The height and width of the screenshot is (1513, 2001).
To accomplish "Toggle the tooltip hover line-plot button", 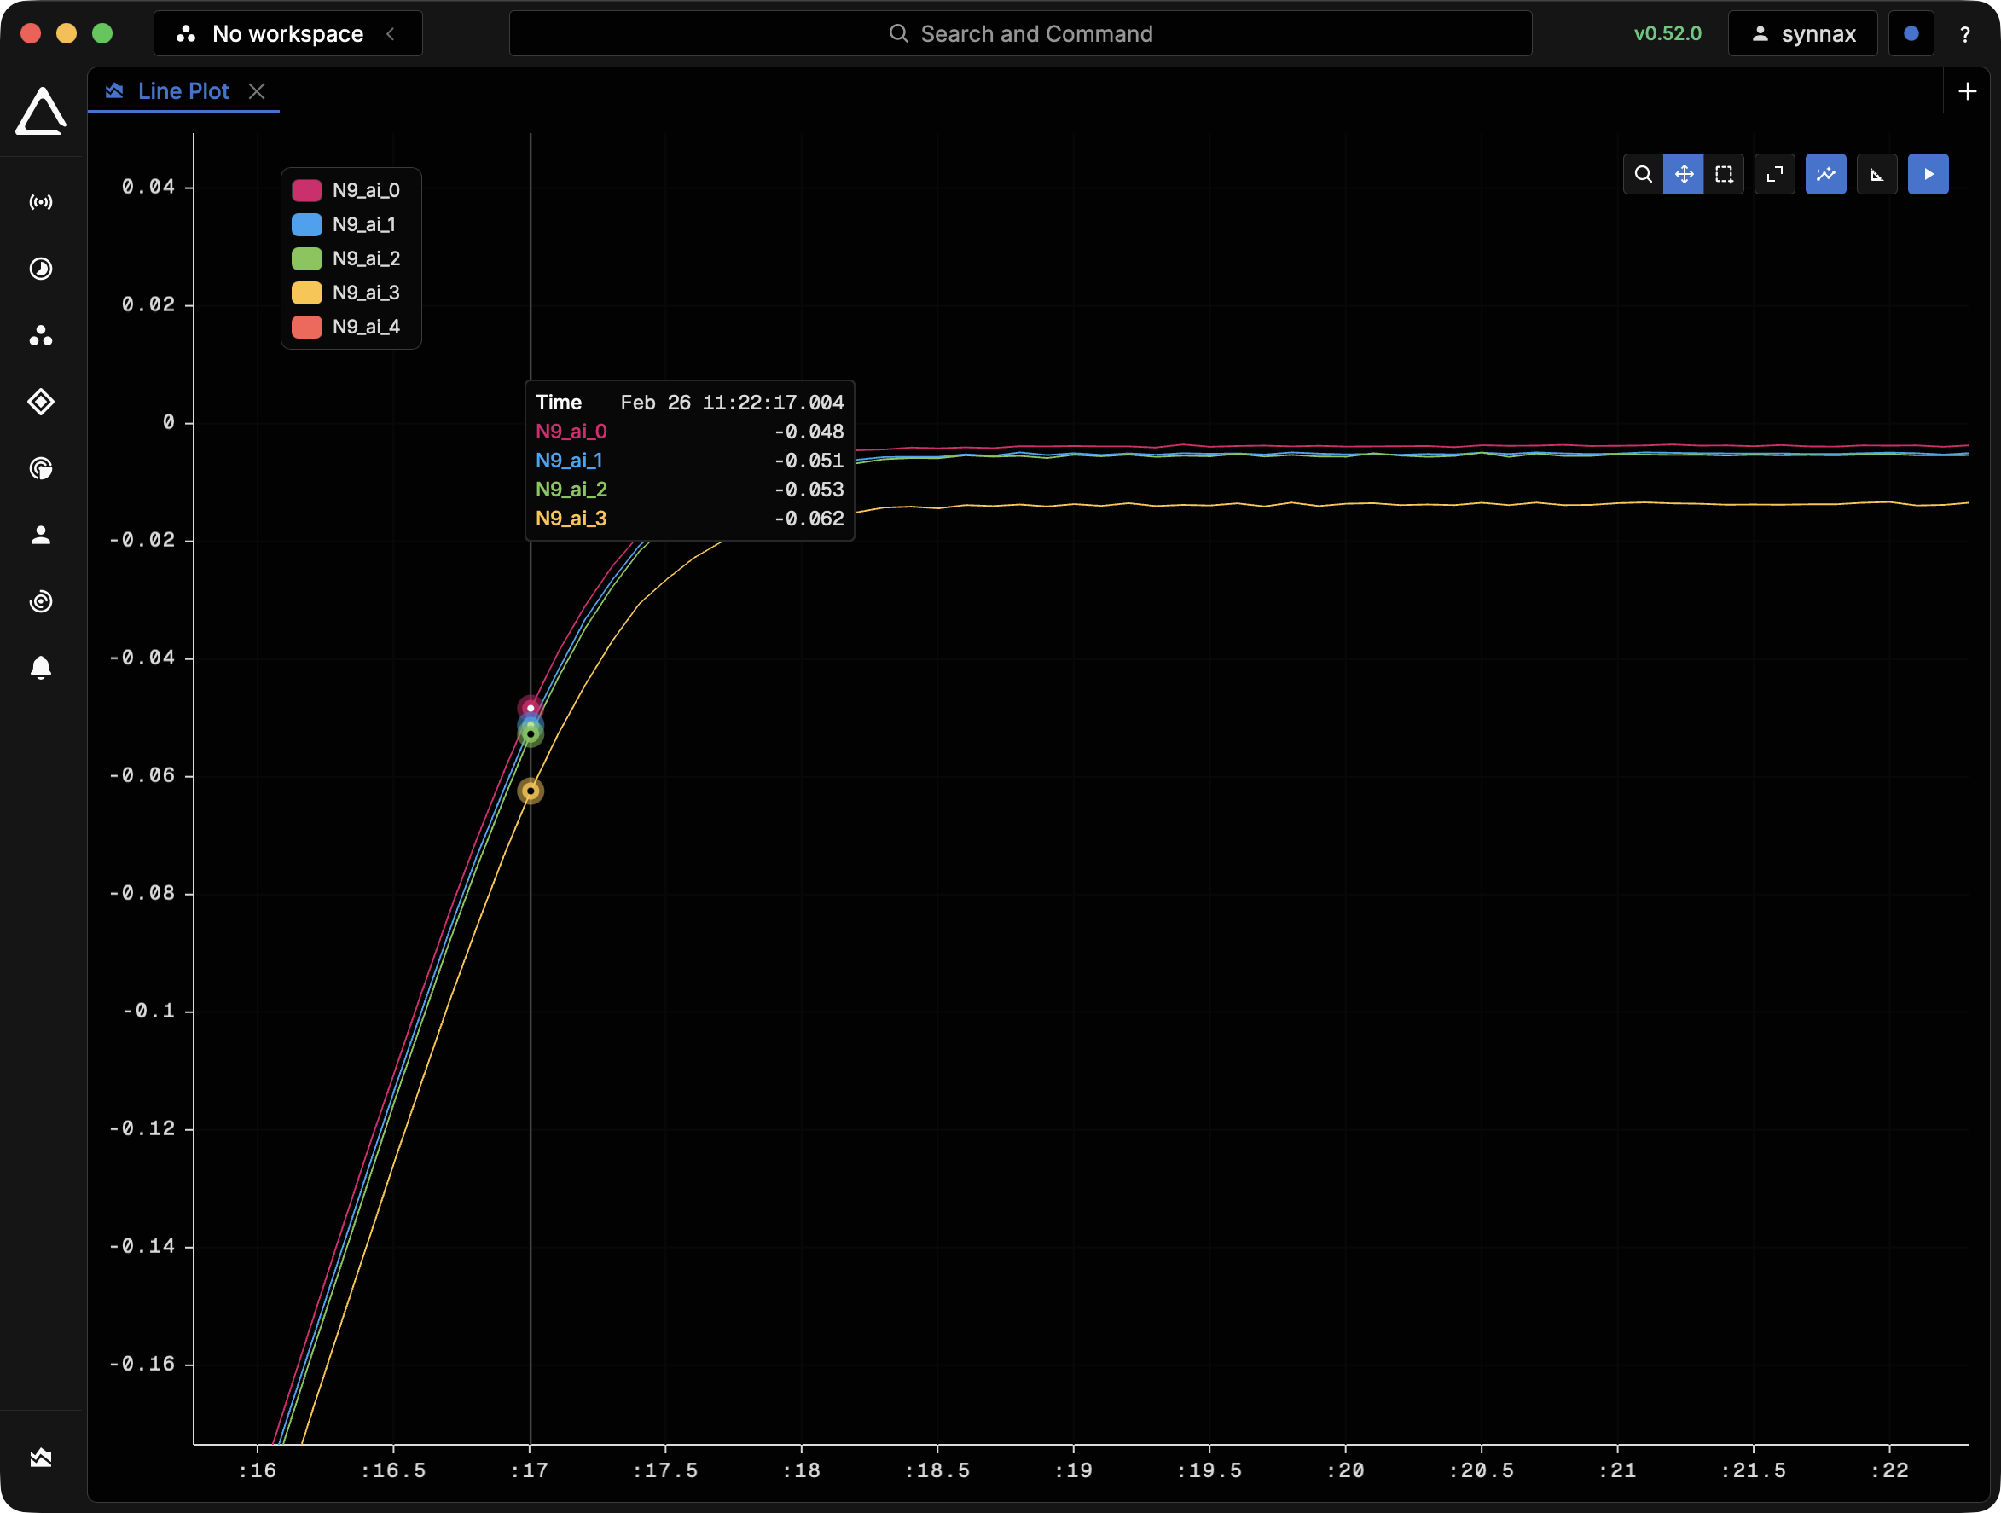I will (x=1825, y=175).
